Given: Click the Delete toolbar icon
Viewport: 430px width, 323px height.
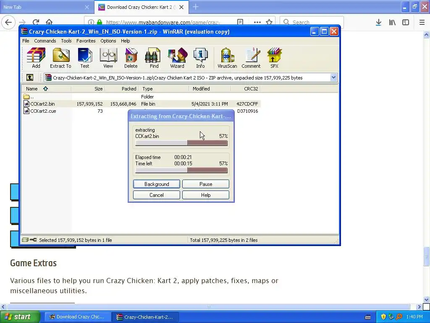Looking at the screenshot, I should pos(131,58).
